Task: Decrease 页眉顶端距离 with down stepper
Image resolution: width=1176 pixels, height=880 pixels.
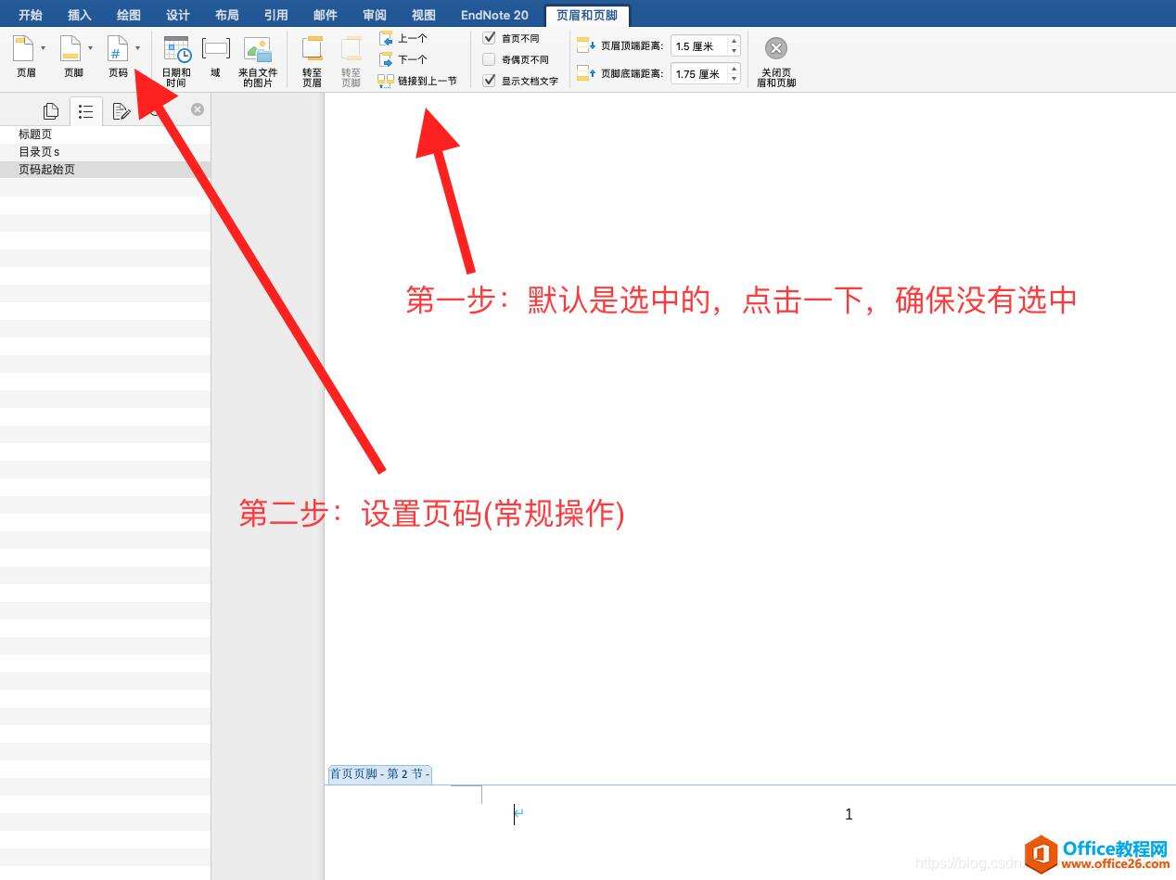Action: pos(735,51)
